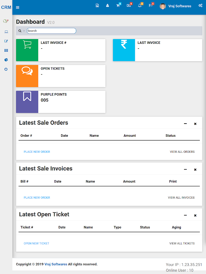Image resolution: width=206 pixels, height=274 pixels.
Task: Click View All Invoices
Action: (x=181, y=198)
